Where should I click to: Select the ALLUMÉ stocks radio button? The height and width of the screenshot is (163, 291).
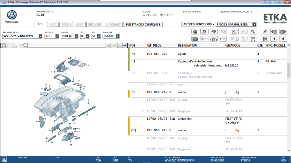[144, 15]
